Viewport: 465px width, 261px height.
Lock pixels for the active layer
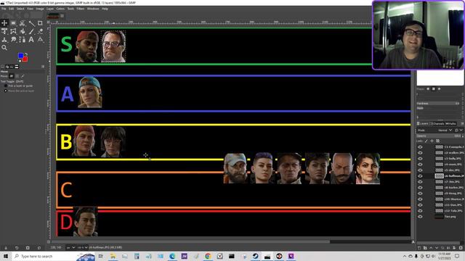tap(426, 141)
